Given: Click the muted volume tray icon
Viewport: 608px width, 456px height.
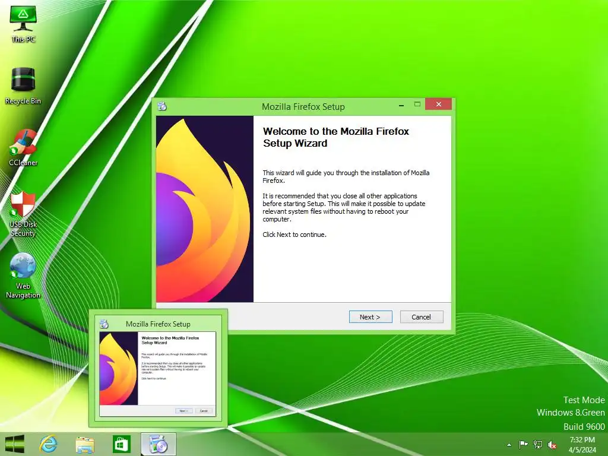Looking at the screenshot, I should pyautogui.click(x=552, y=445).
